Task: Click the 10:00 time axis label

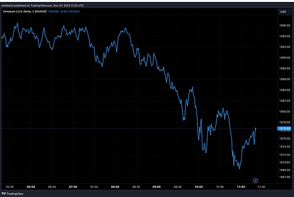Action: tap(198, 187)
